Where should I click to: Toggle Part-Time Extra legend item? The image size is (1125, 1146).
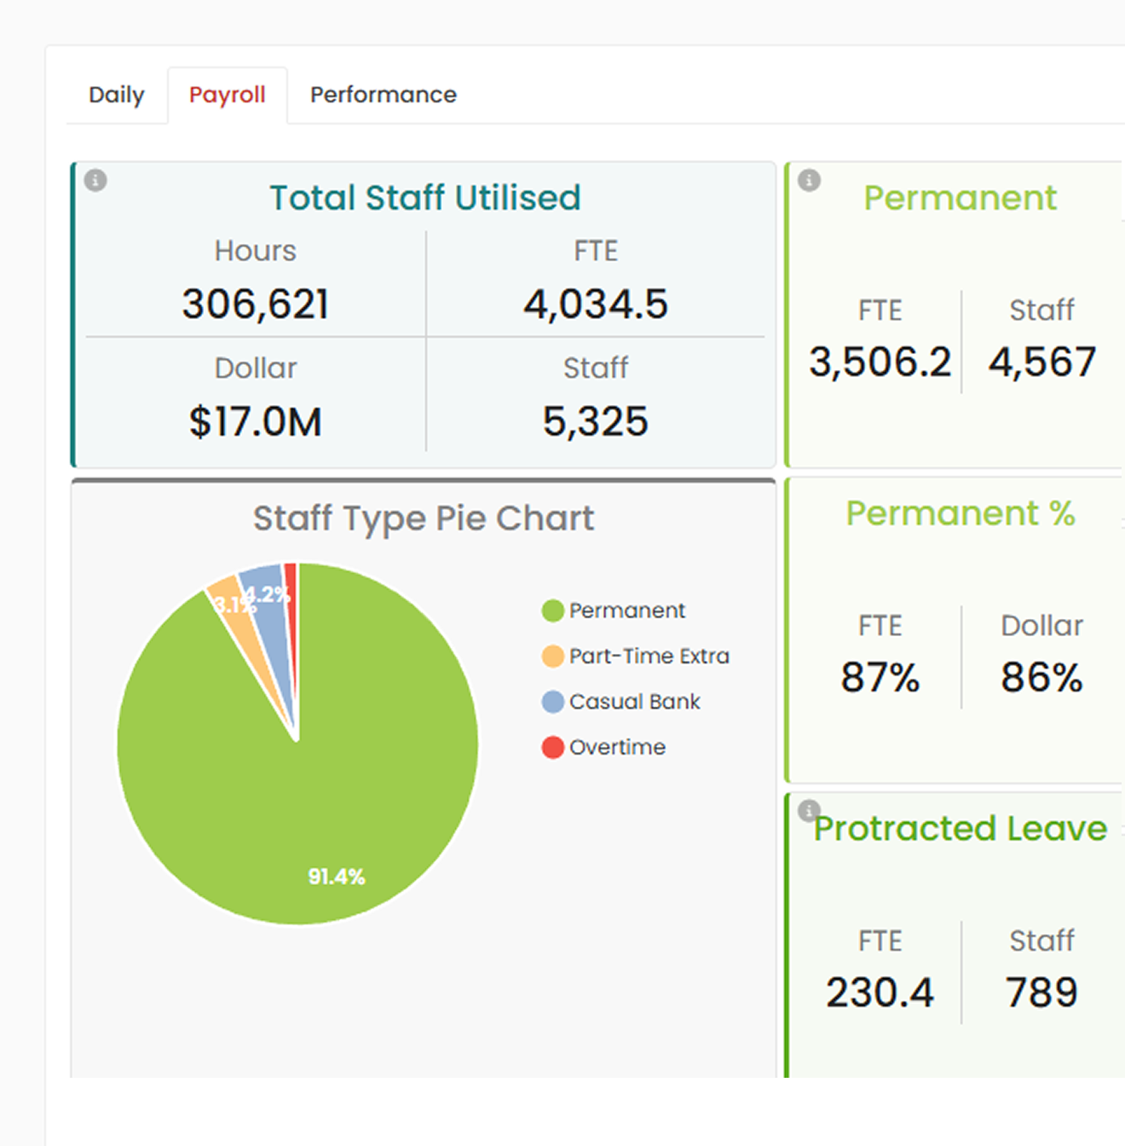point(636,657)
